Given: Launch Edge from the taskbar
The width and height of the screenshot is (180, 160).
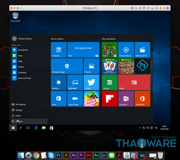Looking at the screenshot, I should [36, 128].
